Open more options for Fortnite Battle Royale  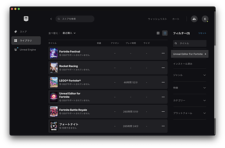click(163, 112)
